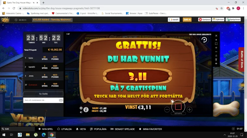Open the Chrome profile avatar

(x=238, y=8)
